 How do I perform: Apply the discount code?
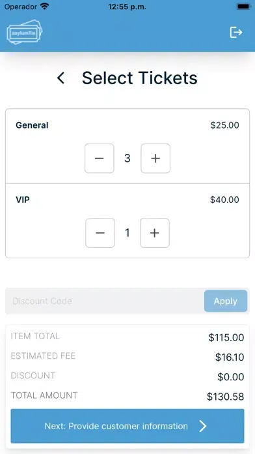[x=226, y=301]
